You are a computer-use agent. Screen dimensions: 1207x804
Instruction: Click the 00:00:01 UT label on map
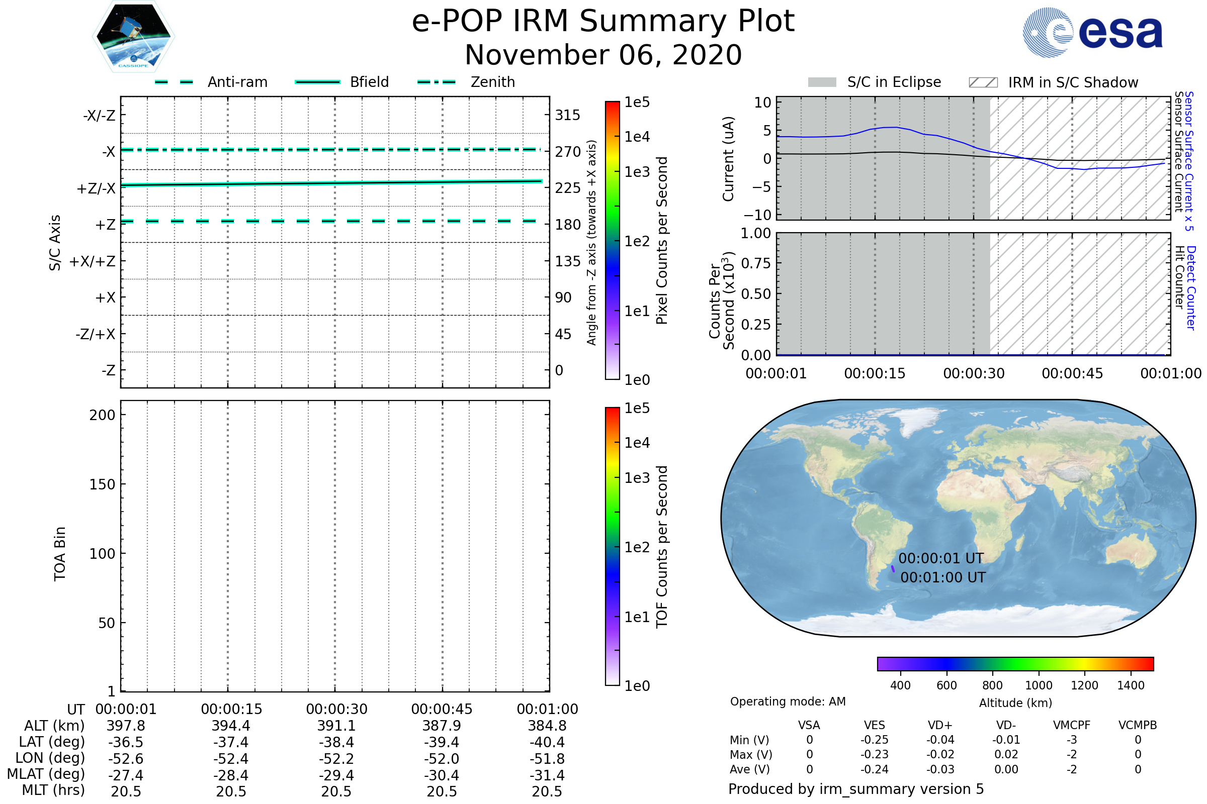pos(940,558)
